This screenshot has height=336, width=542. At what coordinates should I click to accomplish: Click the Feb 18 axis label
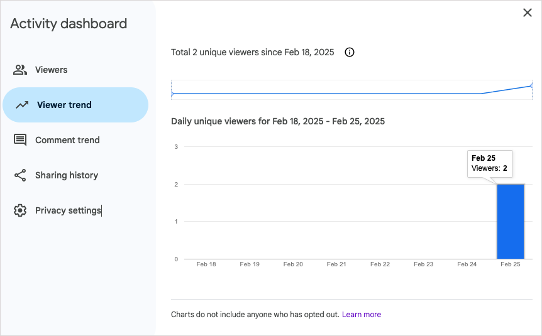[x=206, y=264]
